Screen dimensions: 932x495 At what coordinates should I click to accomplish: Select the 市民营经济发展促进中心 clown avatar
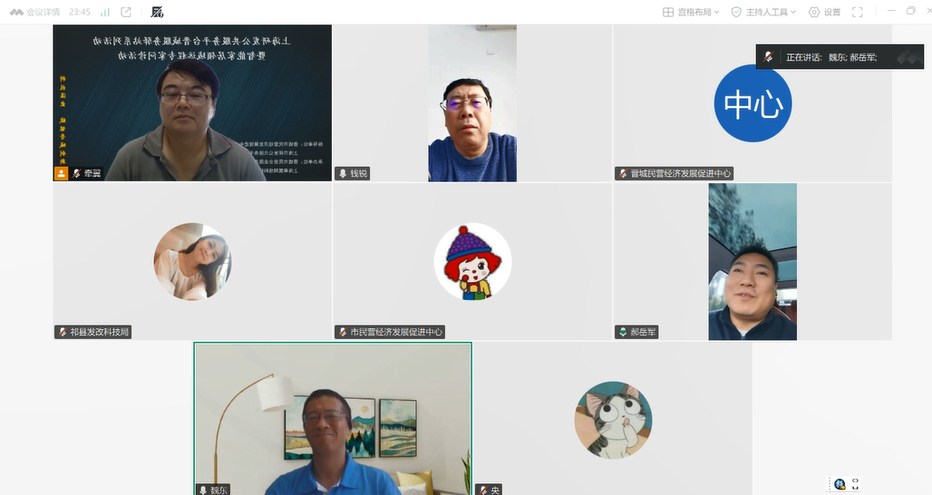point(472,262)
